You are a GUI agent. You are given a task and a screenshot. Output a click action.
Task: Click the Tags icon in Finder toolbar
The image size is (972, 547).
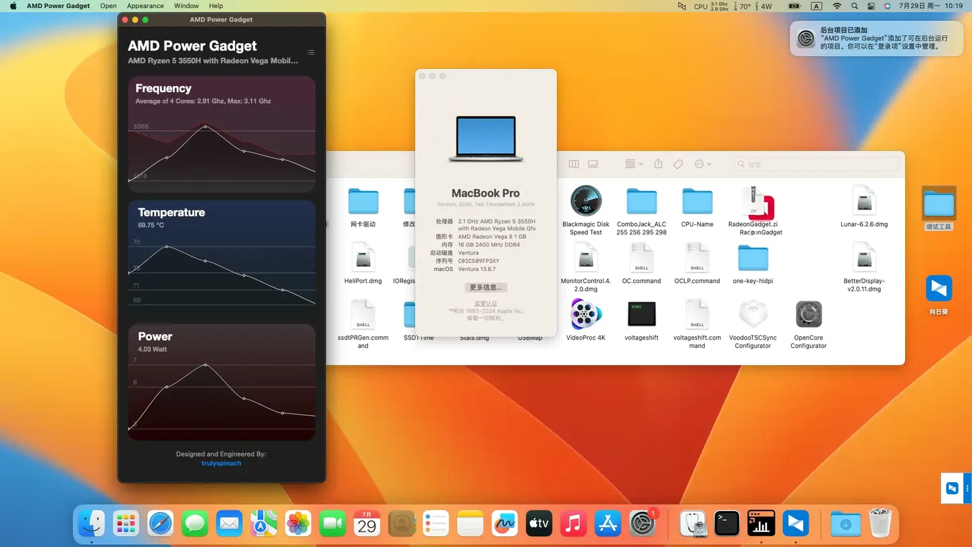click(x=678, y=164)
